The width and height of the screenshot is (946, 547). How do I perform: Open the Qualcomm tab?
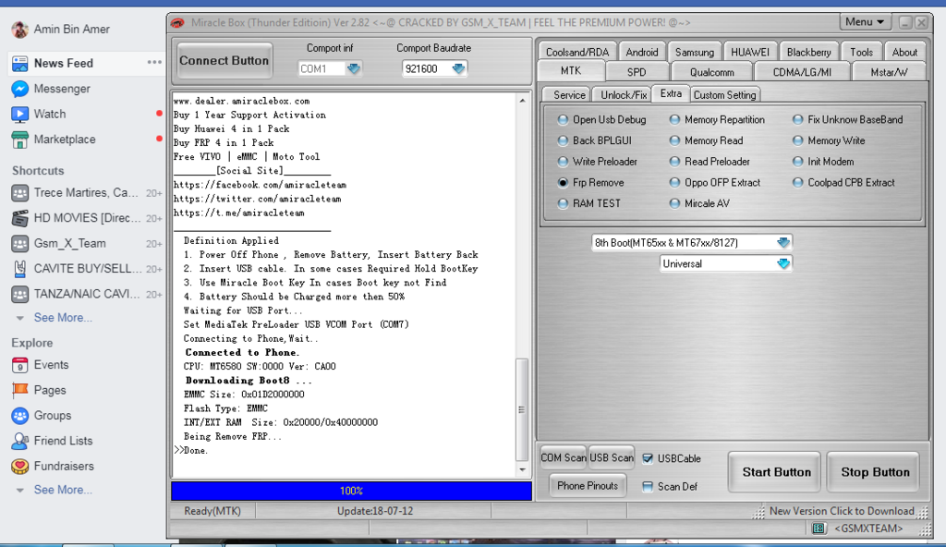tap(712, 72)
